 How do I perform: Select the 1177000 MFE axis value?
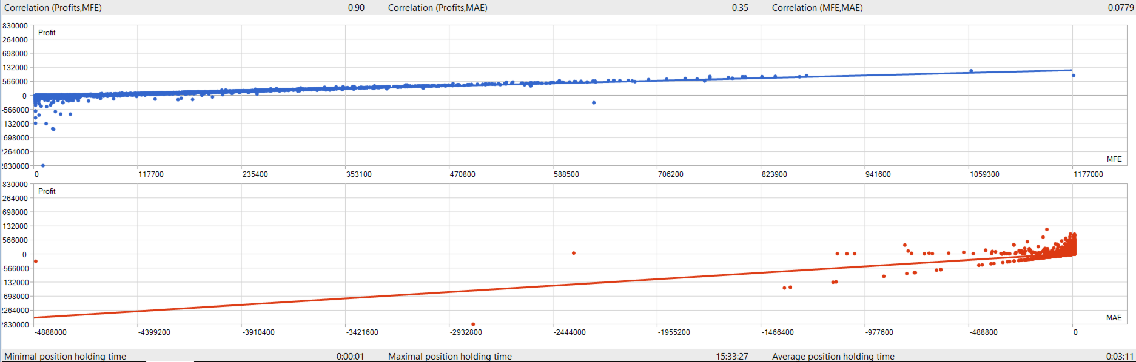tap(1088, 174)
